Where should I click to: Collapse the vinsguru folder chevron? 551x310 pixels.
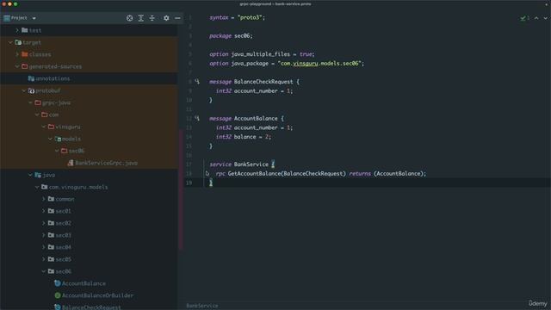44,127
